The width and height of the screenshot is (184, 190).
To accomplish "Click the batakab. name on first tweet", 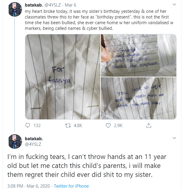I will pos(34,5).
